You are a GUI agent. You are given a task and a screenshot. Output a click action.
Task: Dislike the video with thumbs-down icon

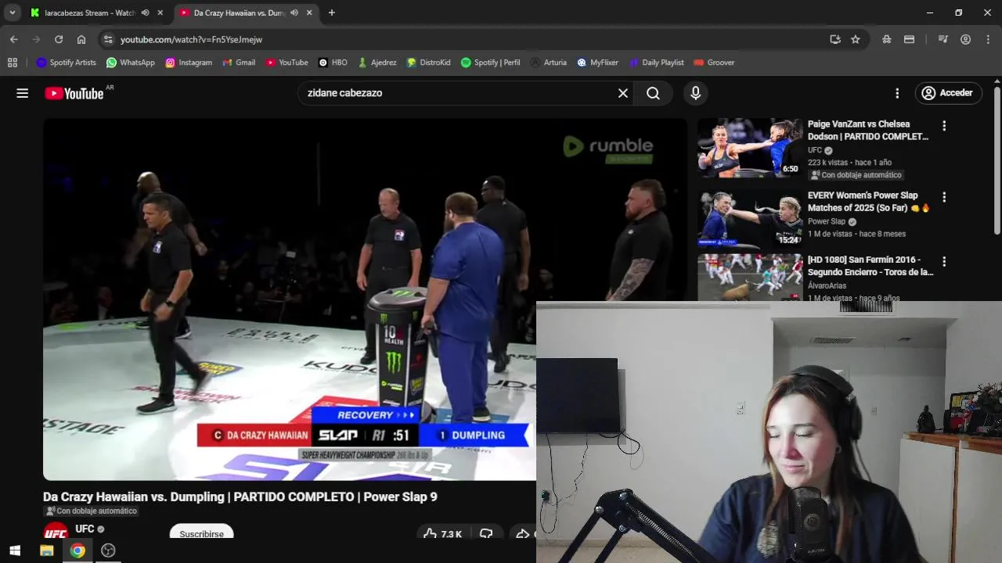pos(486,534)
